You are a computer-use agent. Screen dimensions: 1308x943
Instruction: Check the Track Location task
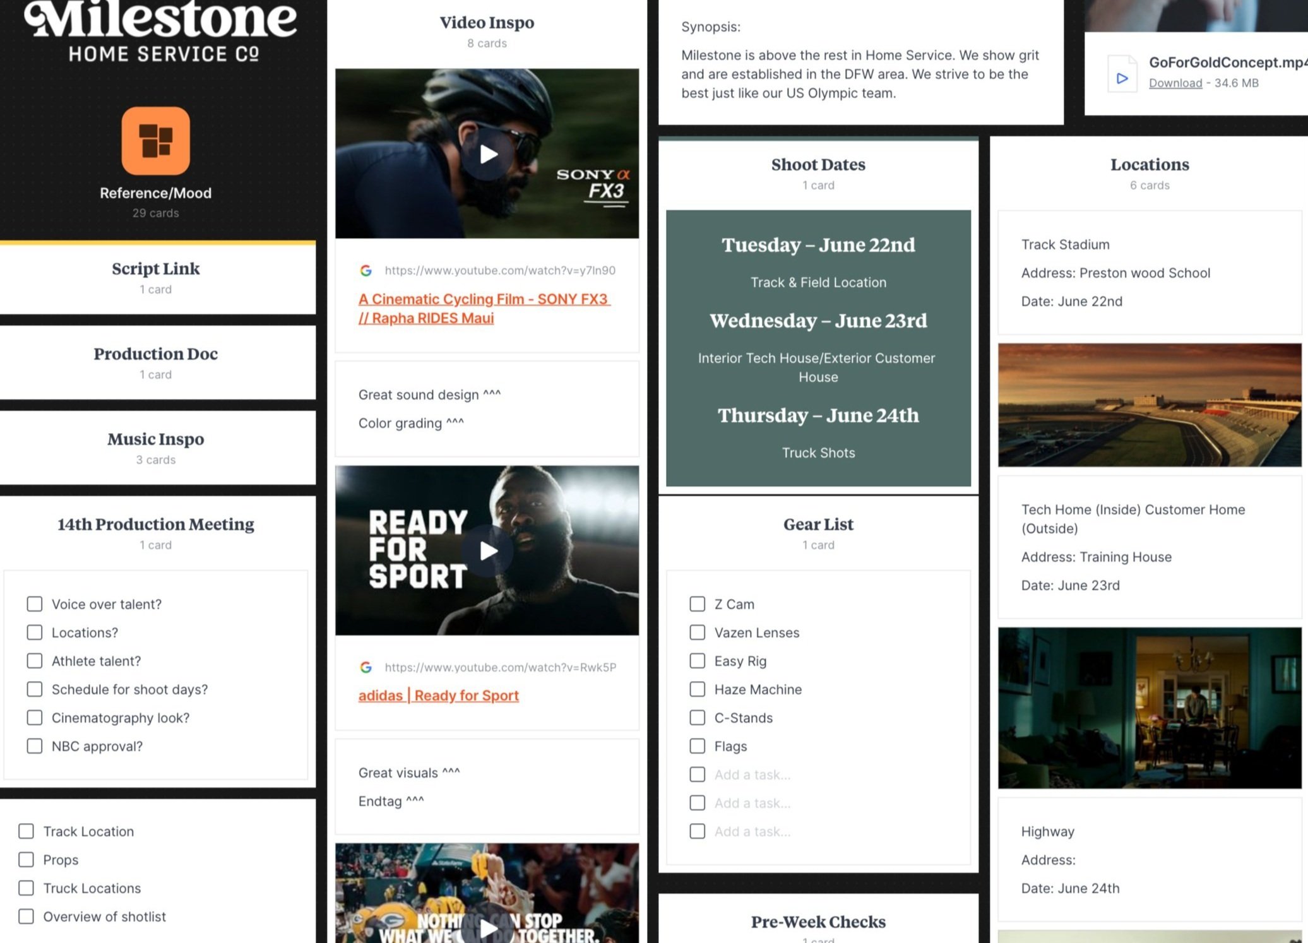click(26, 831)
